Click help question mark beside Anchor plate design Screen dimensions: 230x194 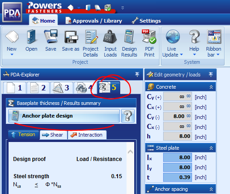[128, 116]
